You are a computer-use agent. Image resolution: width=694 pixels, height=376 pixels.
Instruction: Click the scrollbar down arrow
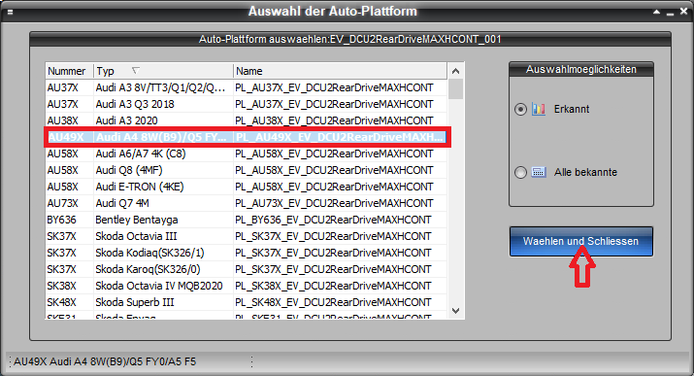[x=456, y=311]
